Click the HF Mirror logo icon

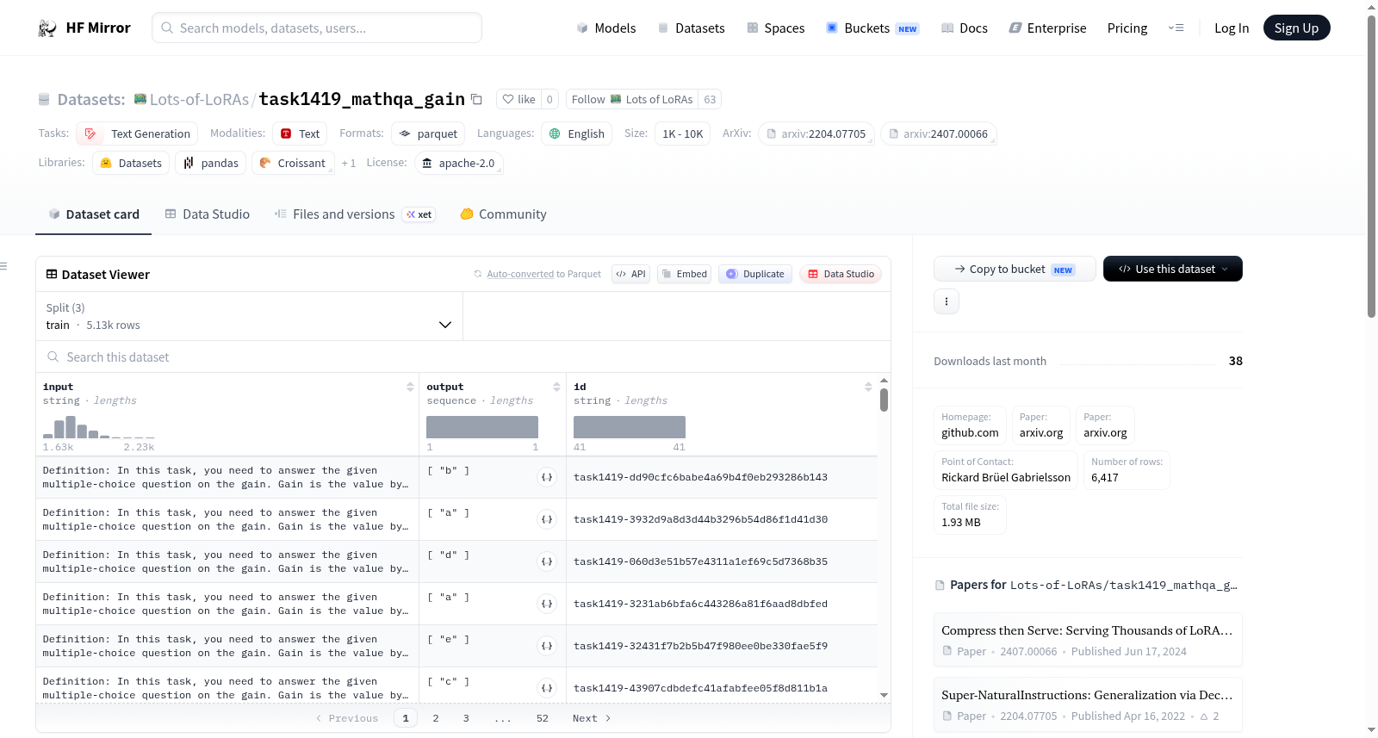click(47, 28)
